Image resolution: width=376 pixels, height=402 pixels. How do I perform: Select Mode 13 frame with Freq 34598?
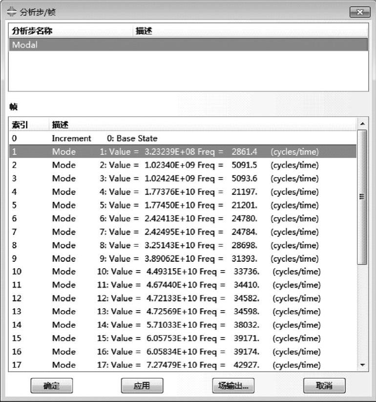pyautogui.click(x=183, y=311)
